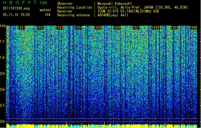Select the meteor count value 104

tap(47, 15)
